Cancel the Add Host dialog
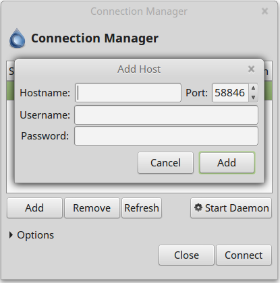The image size is (280, 283). (165, 163)
